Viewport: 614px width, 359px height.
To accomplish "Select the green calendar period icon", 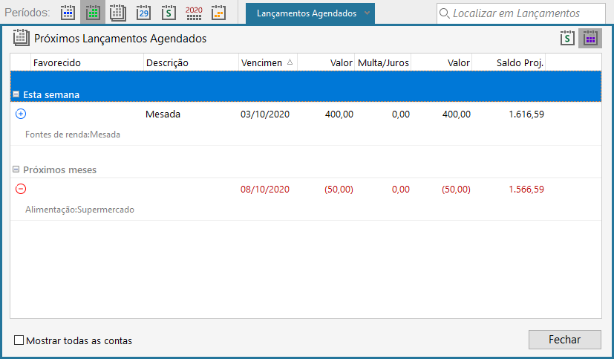I will tap(93, 13).
